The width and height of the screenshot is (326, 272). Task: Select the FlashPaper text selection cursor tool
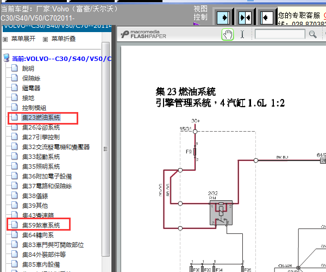(x=242, y=34)
